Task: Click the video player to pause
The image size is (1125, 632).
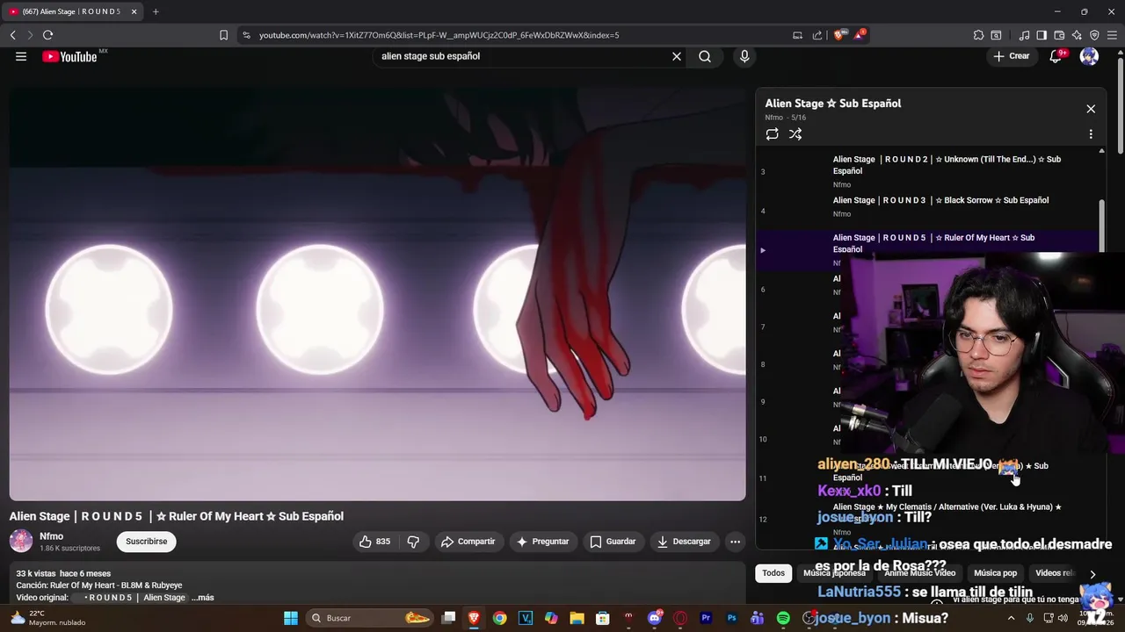Action: click(x=377, y=292)
